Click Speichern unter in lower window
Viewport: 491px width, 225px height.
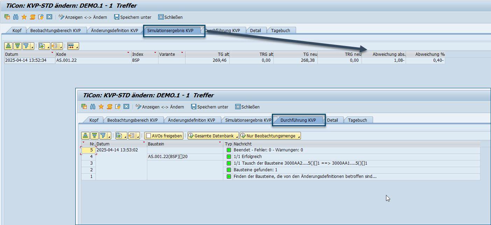pos(209,107)
